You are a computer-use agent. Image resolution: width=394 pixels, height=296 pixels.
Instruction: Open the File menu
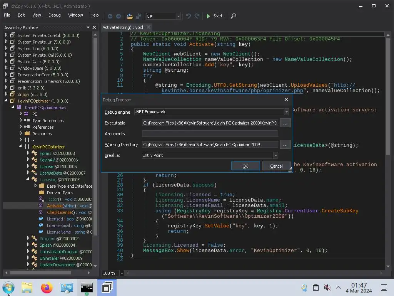pos(7,15)
